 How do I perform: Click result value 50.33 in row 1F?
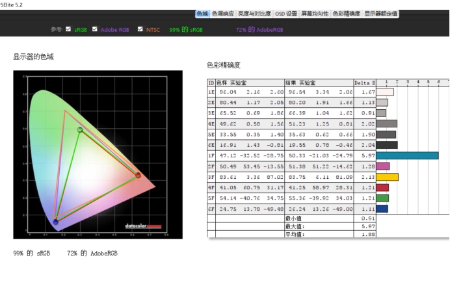tap(297, 156)
